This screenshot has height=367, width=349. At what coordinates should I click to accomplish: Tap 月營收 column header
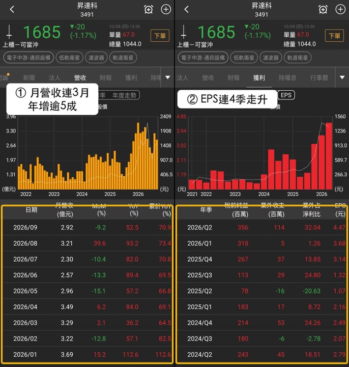coord(65,209)
